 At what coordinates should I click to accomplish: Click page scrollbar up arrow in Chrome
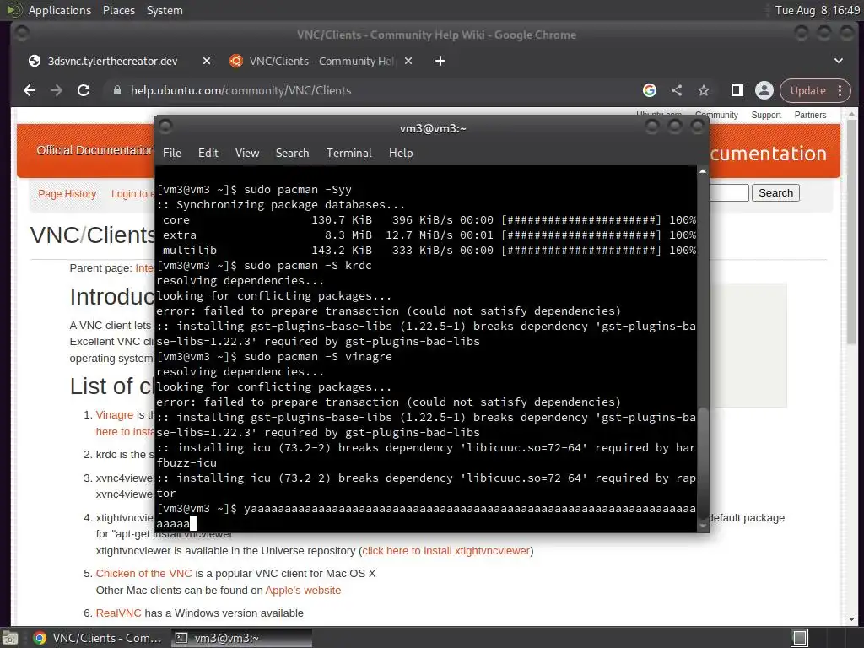[852, 114]
